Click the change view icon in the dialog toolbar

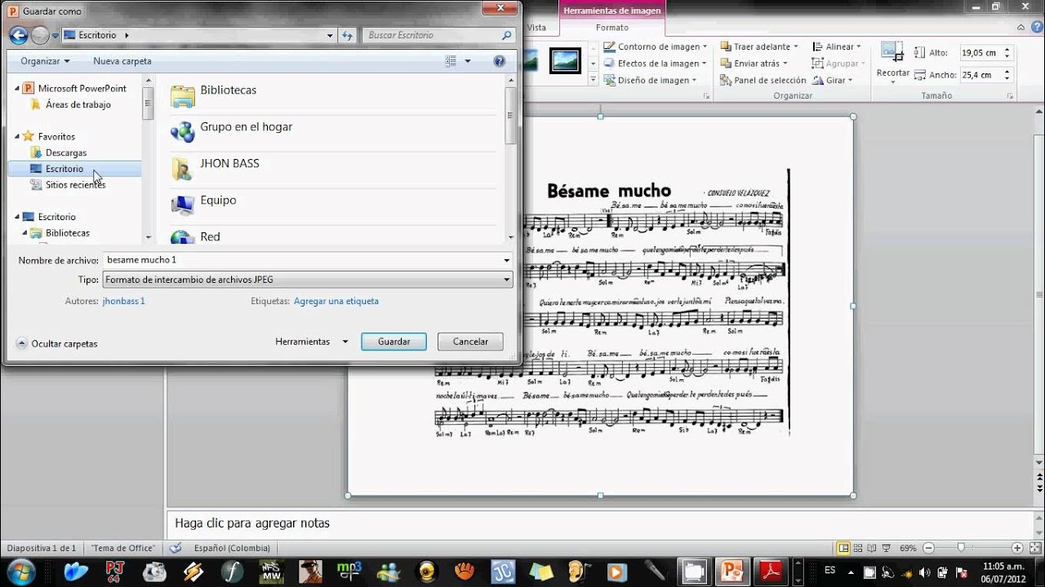[451, 61]
